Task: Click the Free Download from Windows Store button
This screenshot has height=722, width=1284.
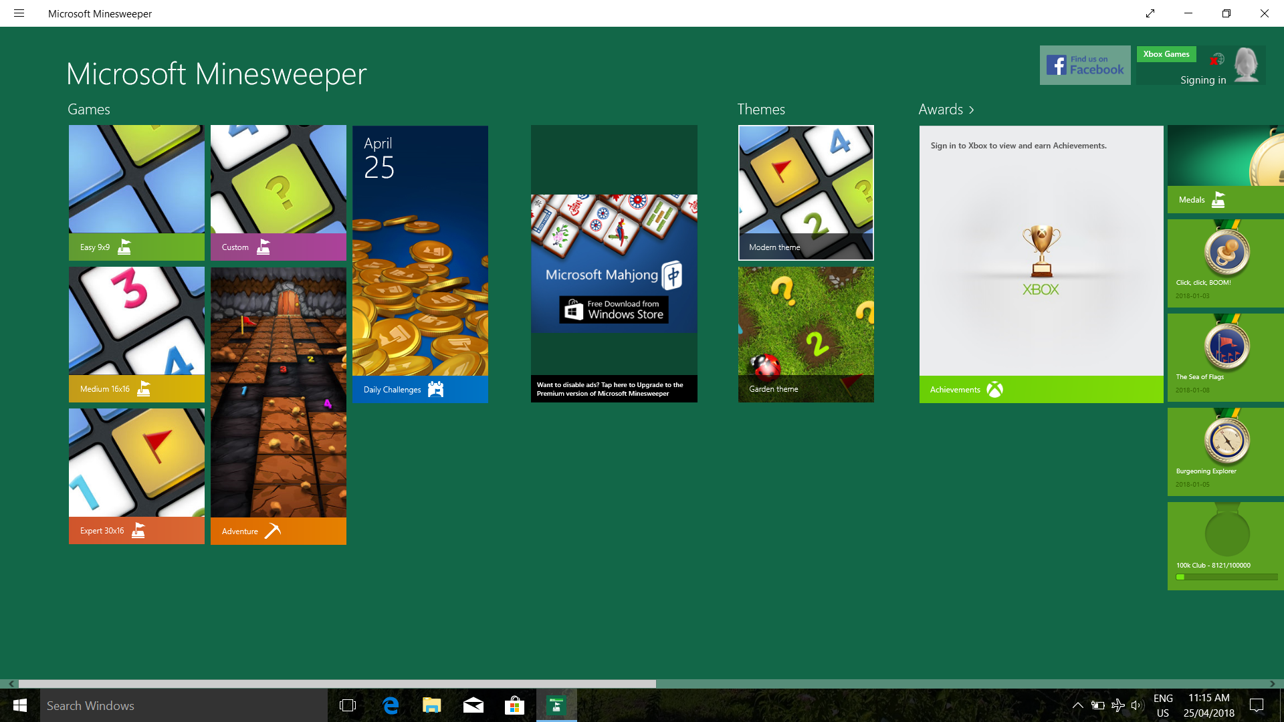Action: click(x=614, y=310)
